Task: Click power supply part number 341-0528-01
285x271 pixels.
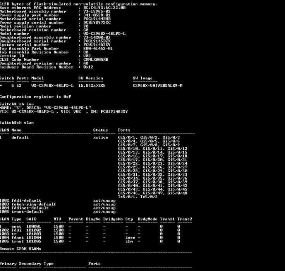Action: (x=97, y=15)
